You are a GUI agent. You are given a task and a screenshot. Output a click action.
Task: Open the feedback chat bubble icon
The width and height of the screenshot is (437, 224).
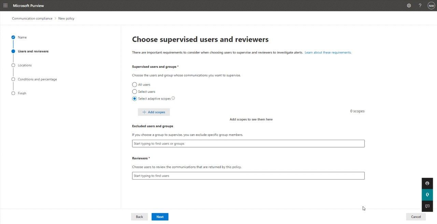coord(427,206)
